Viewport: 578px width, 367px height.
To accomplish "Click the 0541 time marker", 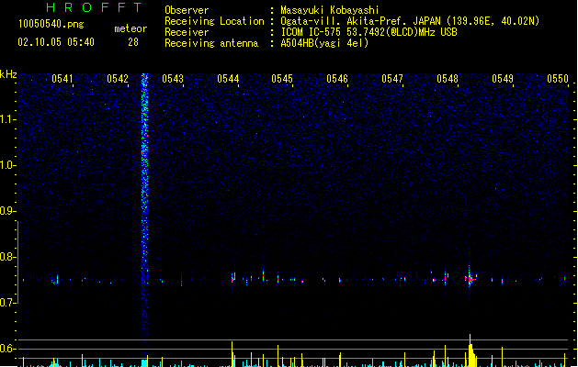I will tap(62, 79).
